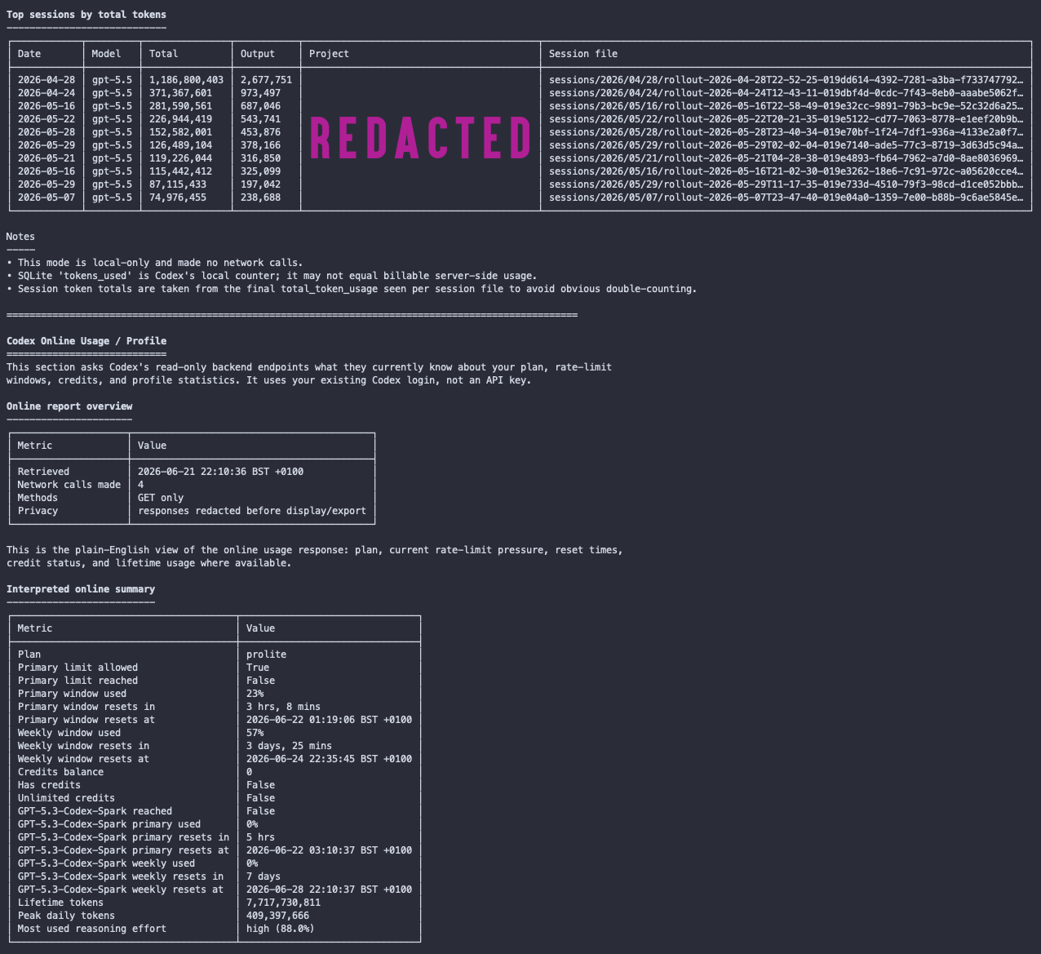Click total value 74,976,455
Viewport: 1041px width, 954px height.
click(178, 197)
